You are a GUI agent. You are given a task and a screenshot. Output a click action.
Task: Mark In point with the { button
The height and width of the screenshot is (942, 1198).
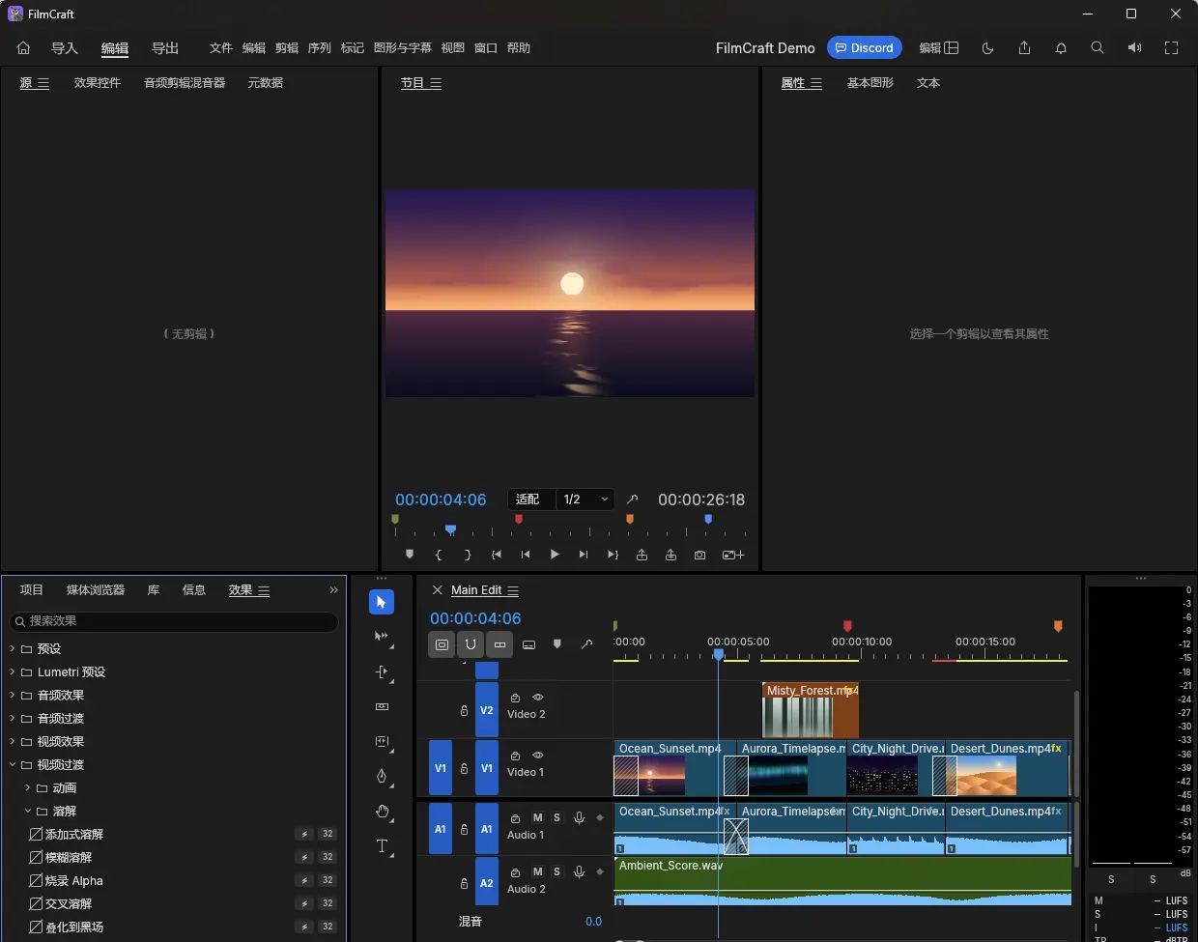[x=439, y=555]
